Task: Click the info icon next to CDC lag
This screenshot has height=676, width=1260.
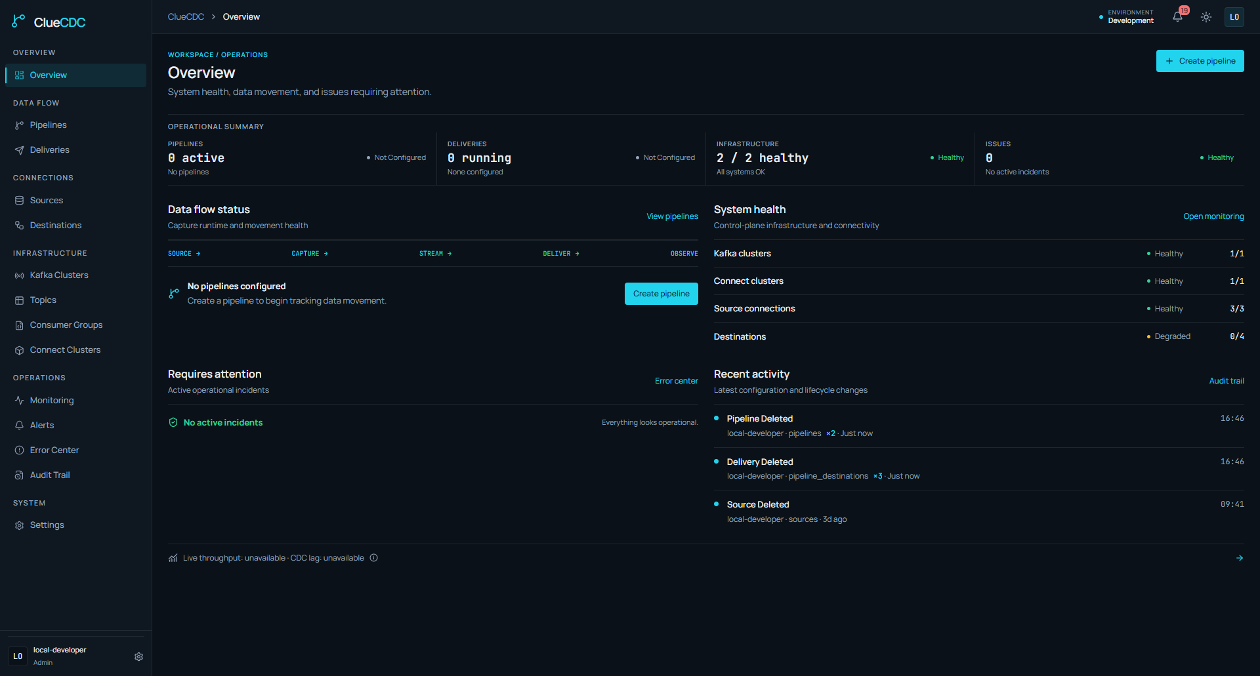Action: point(374,558)
